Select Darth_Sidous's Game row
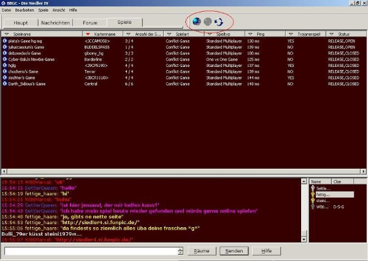This screenshot has width=368, height=261. 183,84
